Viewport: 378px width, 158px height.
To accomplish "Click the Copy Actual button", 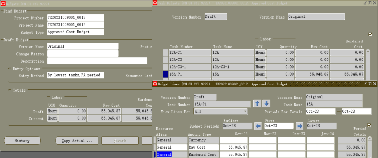I will point(77,141).
